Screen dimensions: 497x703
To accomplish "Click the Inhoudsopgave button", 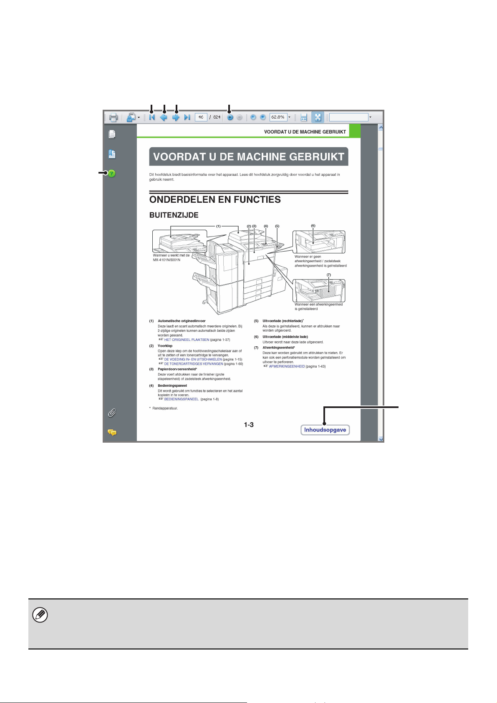I will (x=325, y=430).
